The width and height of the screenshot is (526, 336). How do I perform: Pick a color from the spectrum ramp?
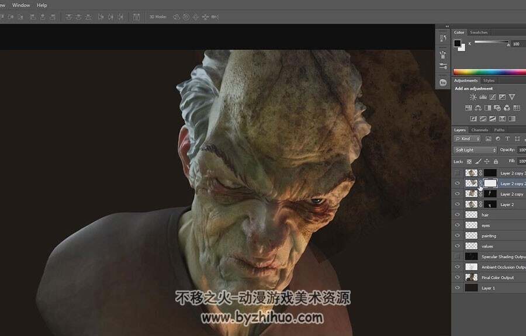[x=490, y=72]
